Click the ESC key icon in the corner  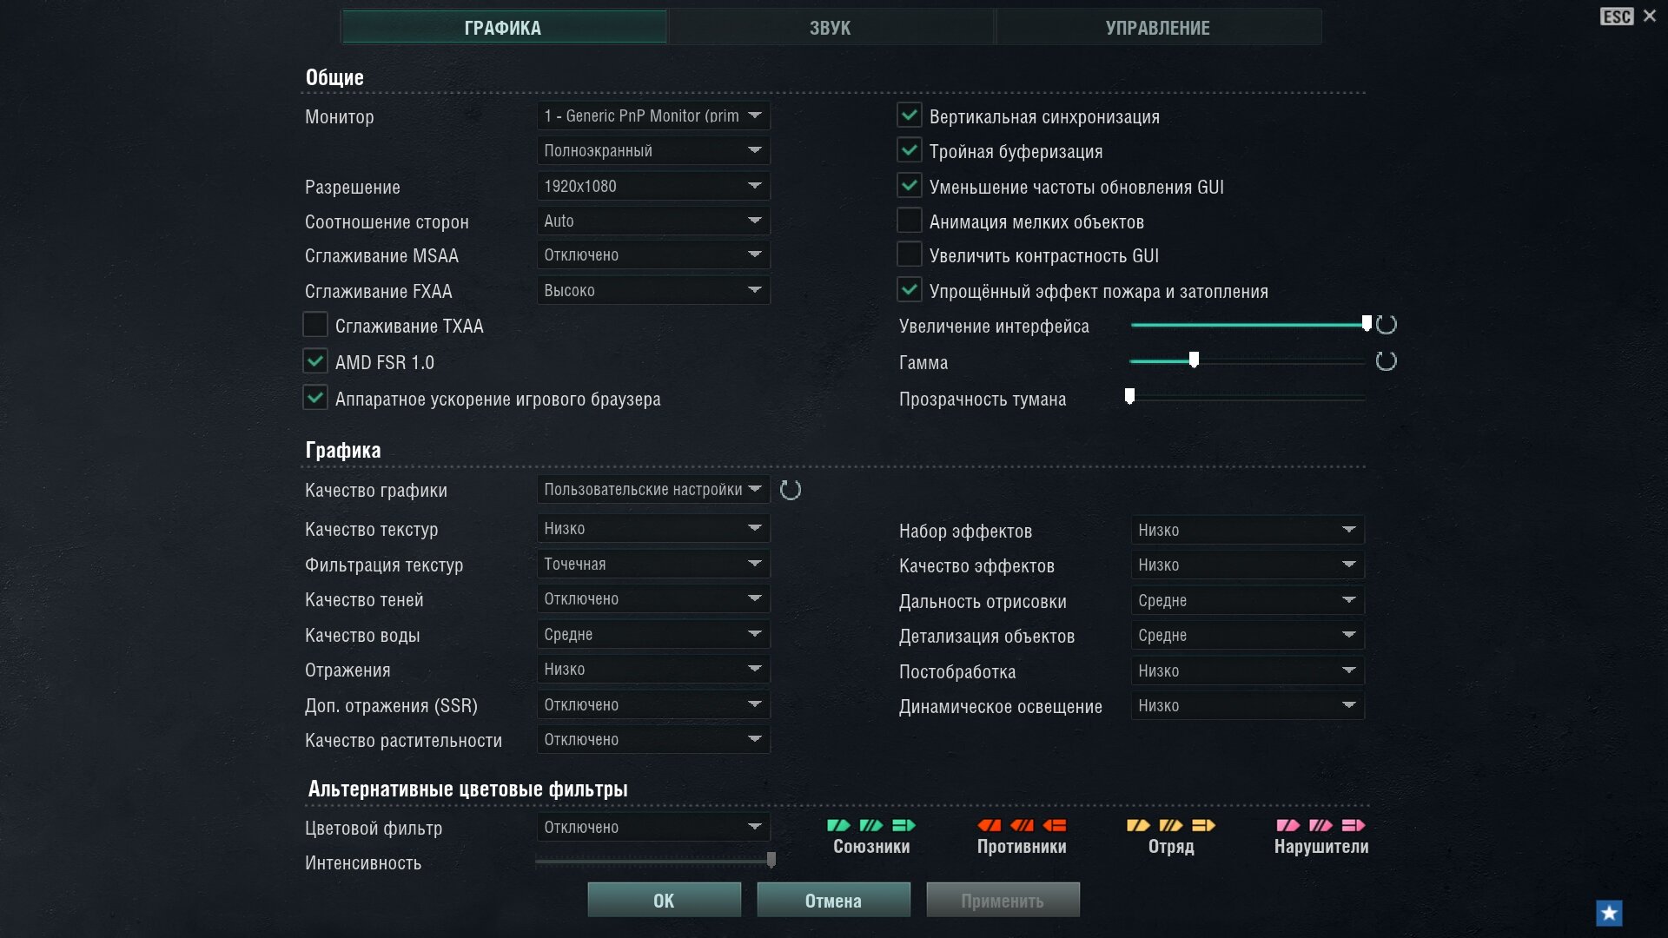point(1617,17)
